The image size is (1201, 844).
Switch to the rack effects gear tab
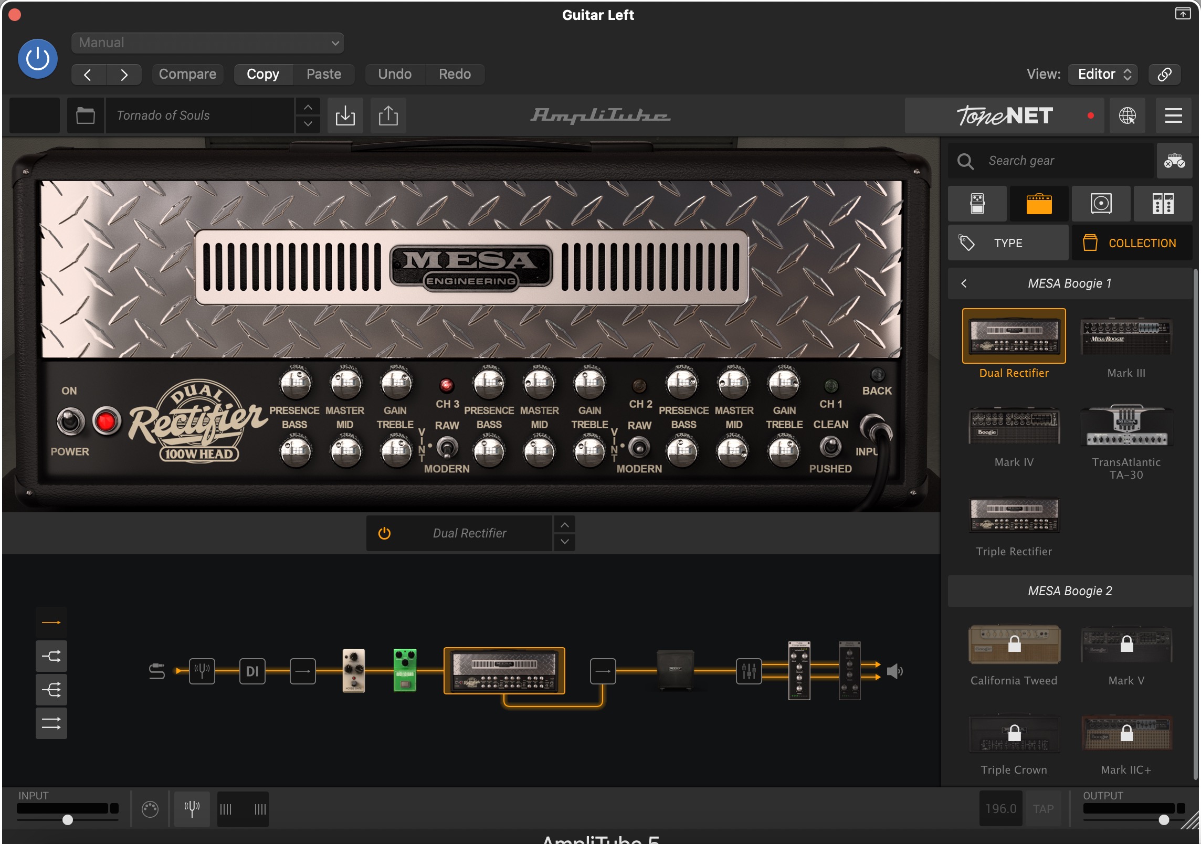[x=1163, y=204]
